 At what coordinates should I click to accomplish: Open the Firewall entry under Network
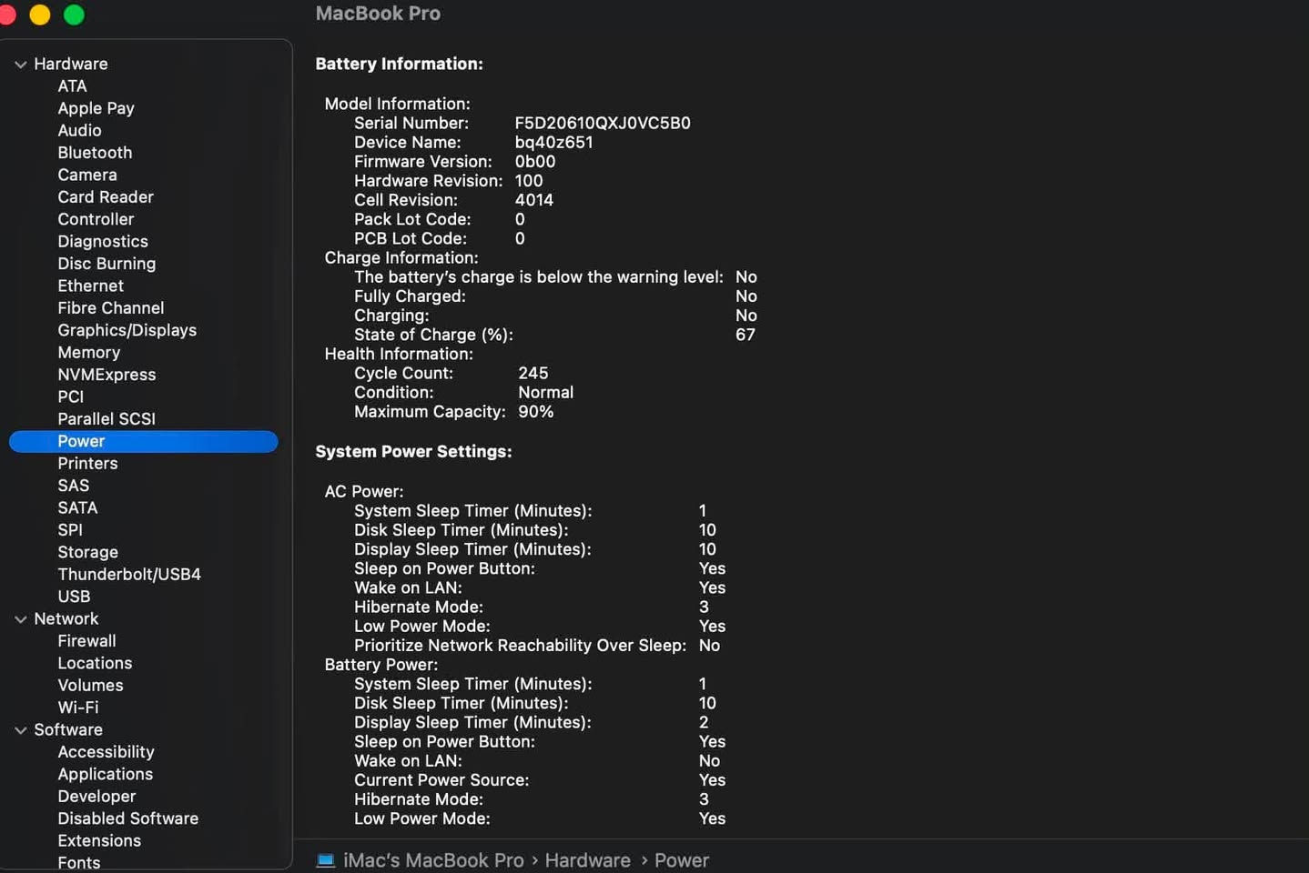point(86,641)
